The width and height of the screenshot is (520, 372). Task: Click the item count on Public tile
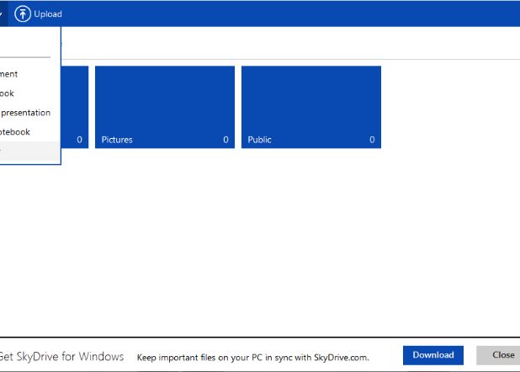(x=372, y=140)
